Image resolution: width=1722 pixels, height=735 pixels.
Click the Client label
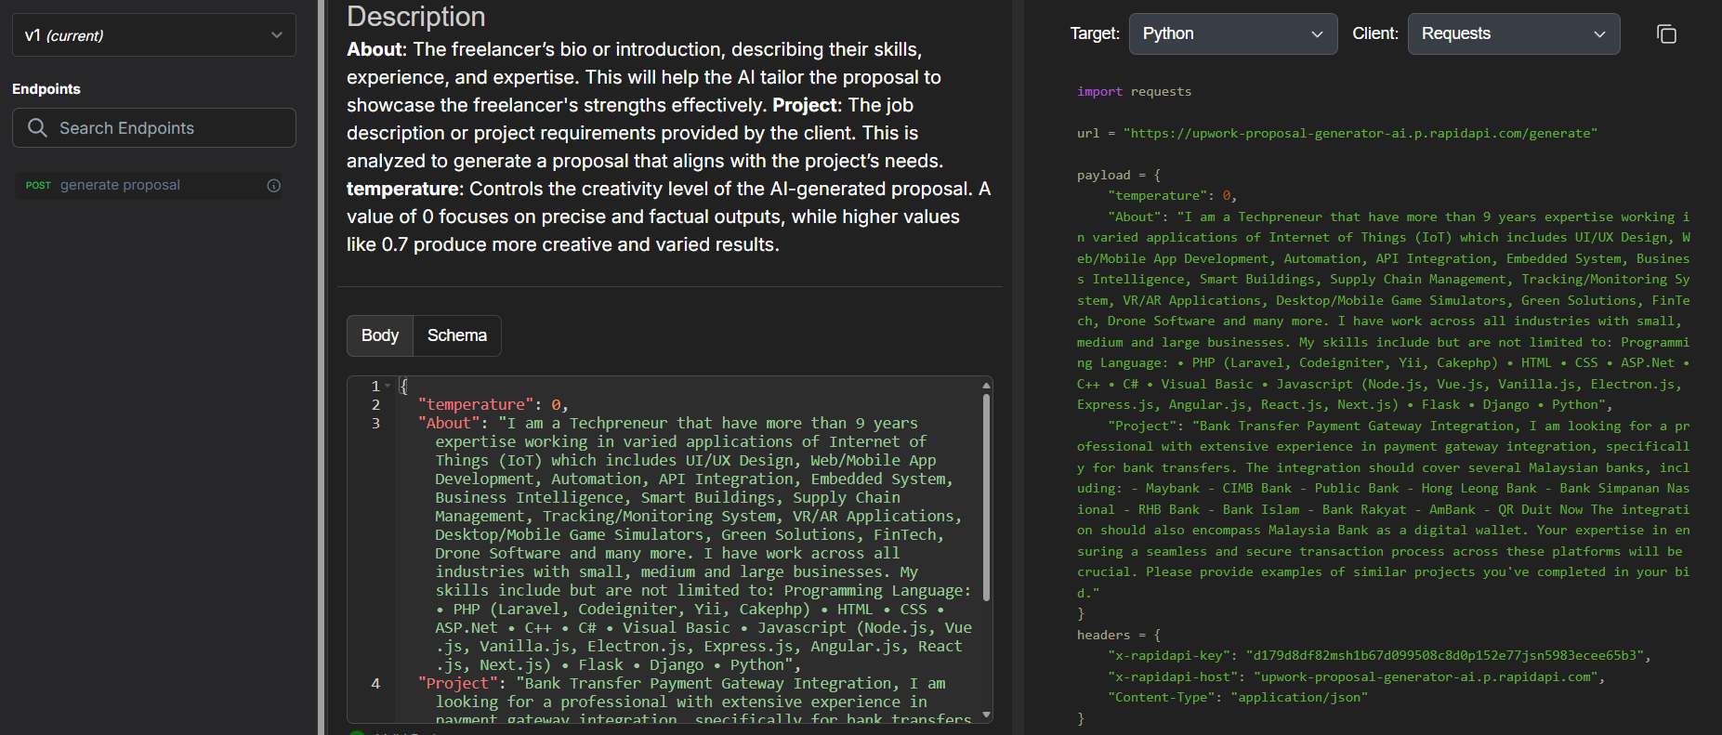1375,33
